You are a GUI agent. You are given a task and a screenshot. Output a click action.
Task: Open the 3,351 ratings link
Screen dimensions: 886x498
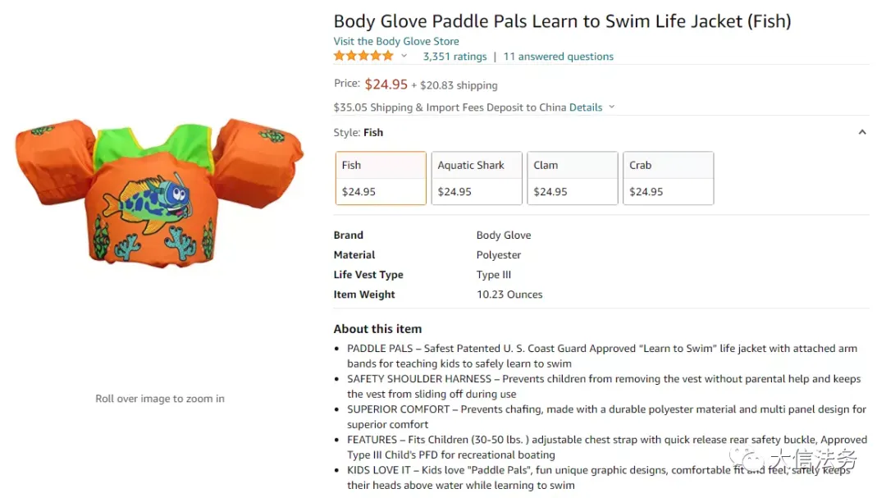[454, 57]
